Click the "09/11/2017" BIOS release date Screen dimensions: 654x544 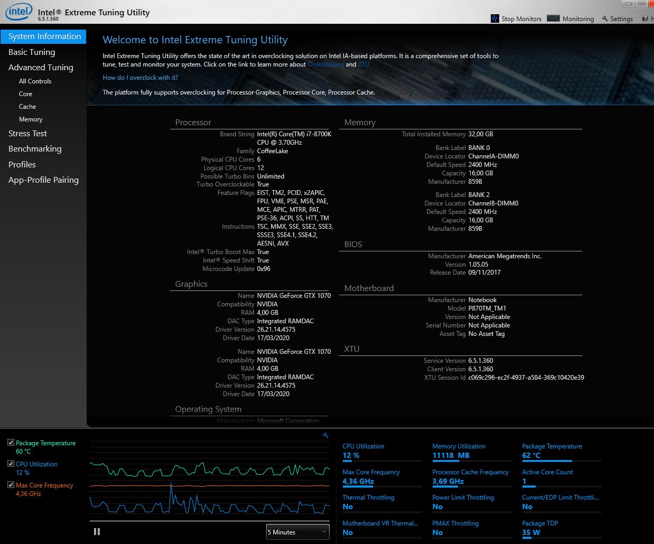pyautogui.click(x=484, y=273)
